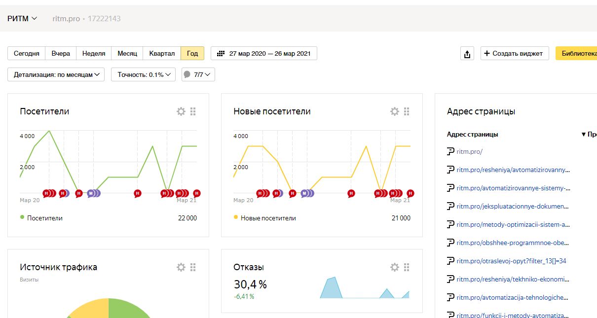Viewport: 597px width, 318px height.
Task: Open settings gear of Отказы widget
Action: coord(395,267)
